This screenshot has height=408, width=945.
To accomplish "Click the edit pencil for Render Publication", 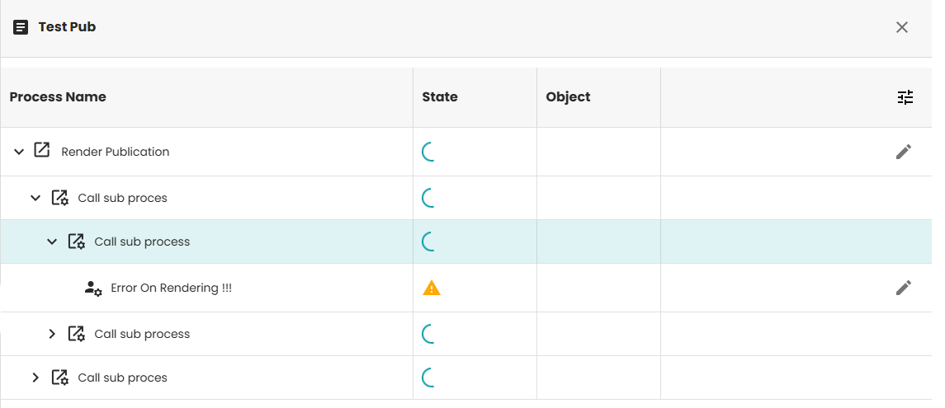I will click(x=904, y=152).
